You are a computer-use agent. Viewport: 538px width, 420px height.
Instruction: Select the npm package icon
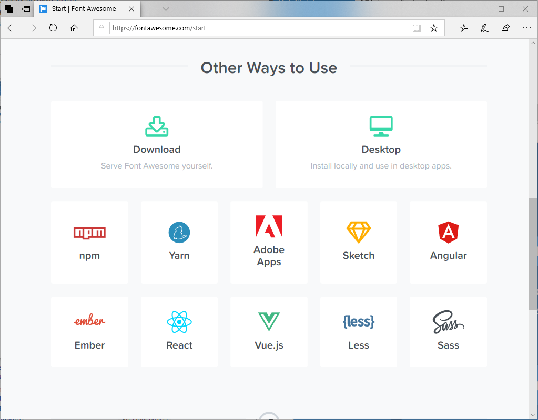tap(89, 232)
